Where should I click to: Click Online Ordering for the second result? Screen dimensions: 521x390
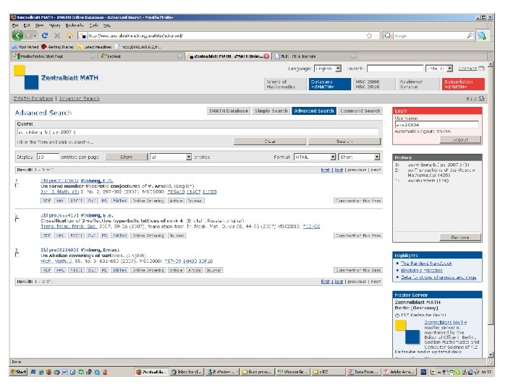pos(148,235)
